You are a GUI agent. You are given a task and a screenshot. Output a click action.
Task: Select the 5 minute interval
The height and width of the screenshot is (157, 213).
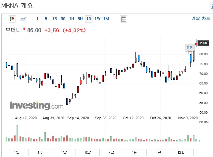click(46, 19)
